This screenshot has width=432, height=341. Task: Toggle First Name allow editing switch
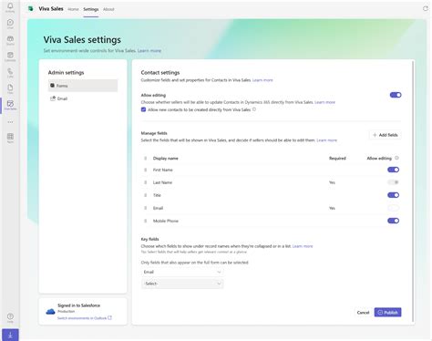[393, 170]
